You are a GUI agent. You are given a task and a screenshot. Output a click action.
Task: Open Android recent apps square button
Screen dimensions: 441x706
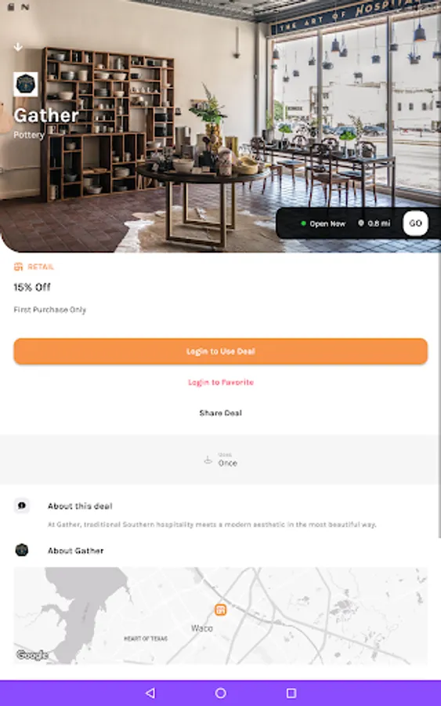tap(291, 693)
